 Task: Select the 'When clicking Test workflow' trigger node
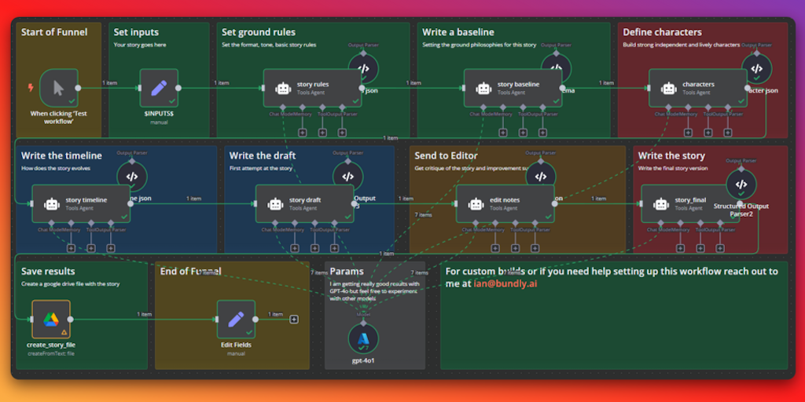58,88
